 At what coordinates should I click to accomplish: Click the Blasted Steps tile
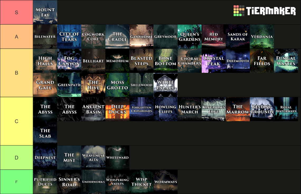pyautogui.click(x=142, y=61)
